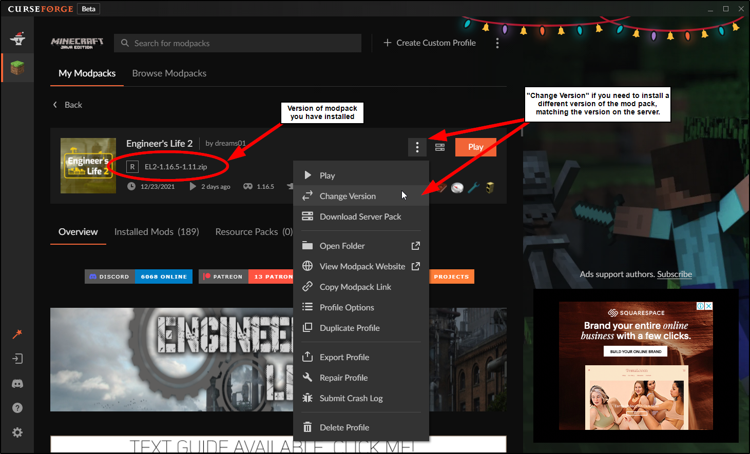Click the Discord 6068 Online badge
Viewport: 750px width, 454px height.
139,277
